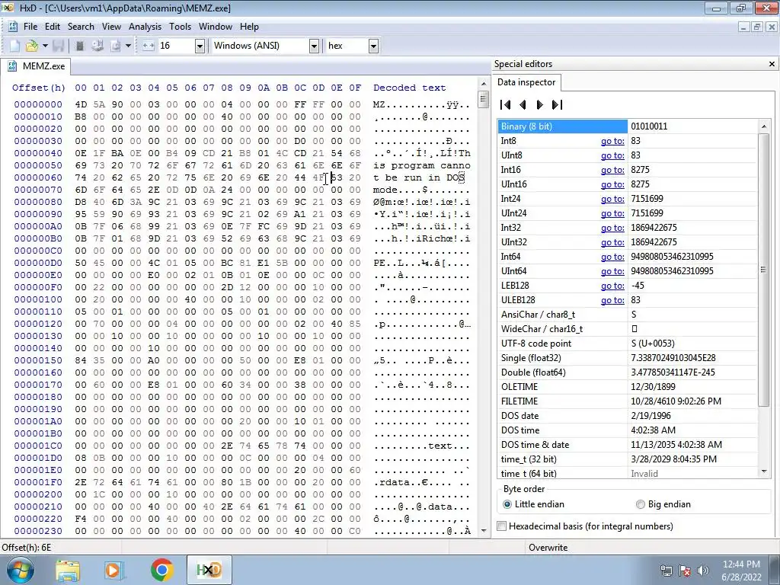This screenshot has height=585, width=780.
Task: Click the Open file folder icon
Action: coord(31,46)
